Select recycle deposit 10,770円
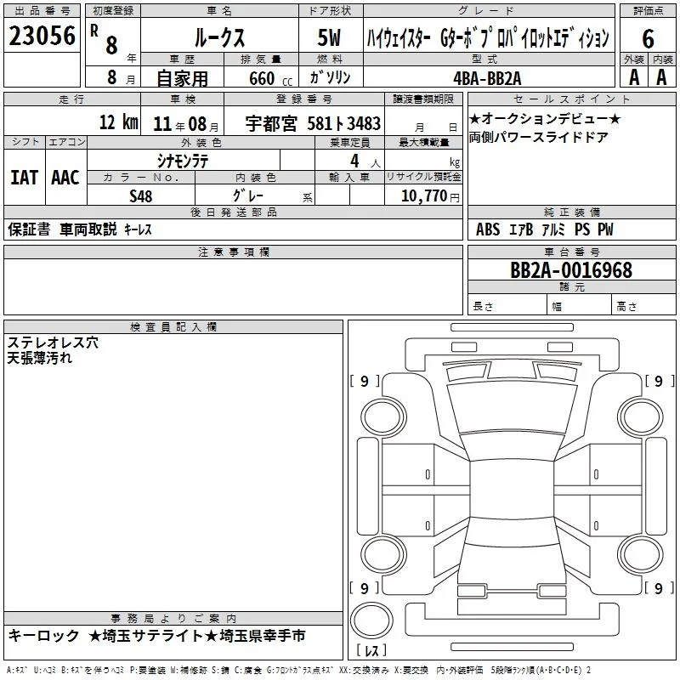This screenshot has height=680, width=680. tap(430, 196)
